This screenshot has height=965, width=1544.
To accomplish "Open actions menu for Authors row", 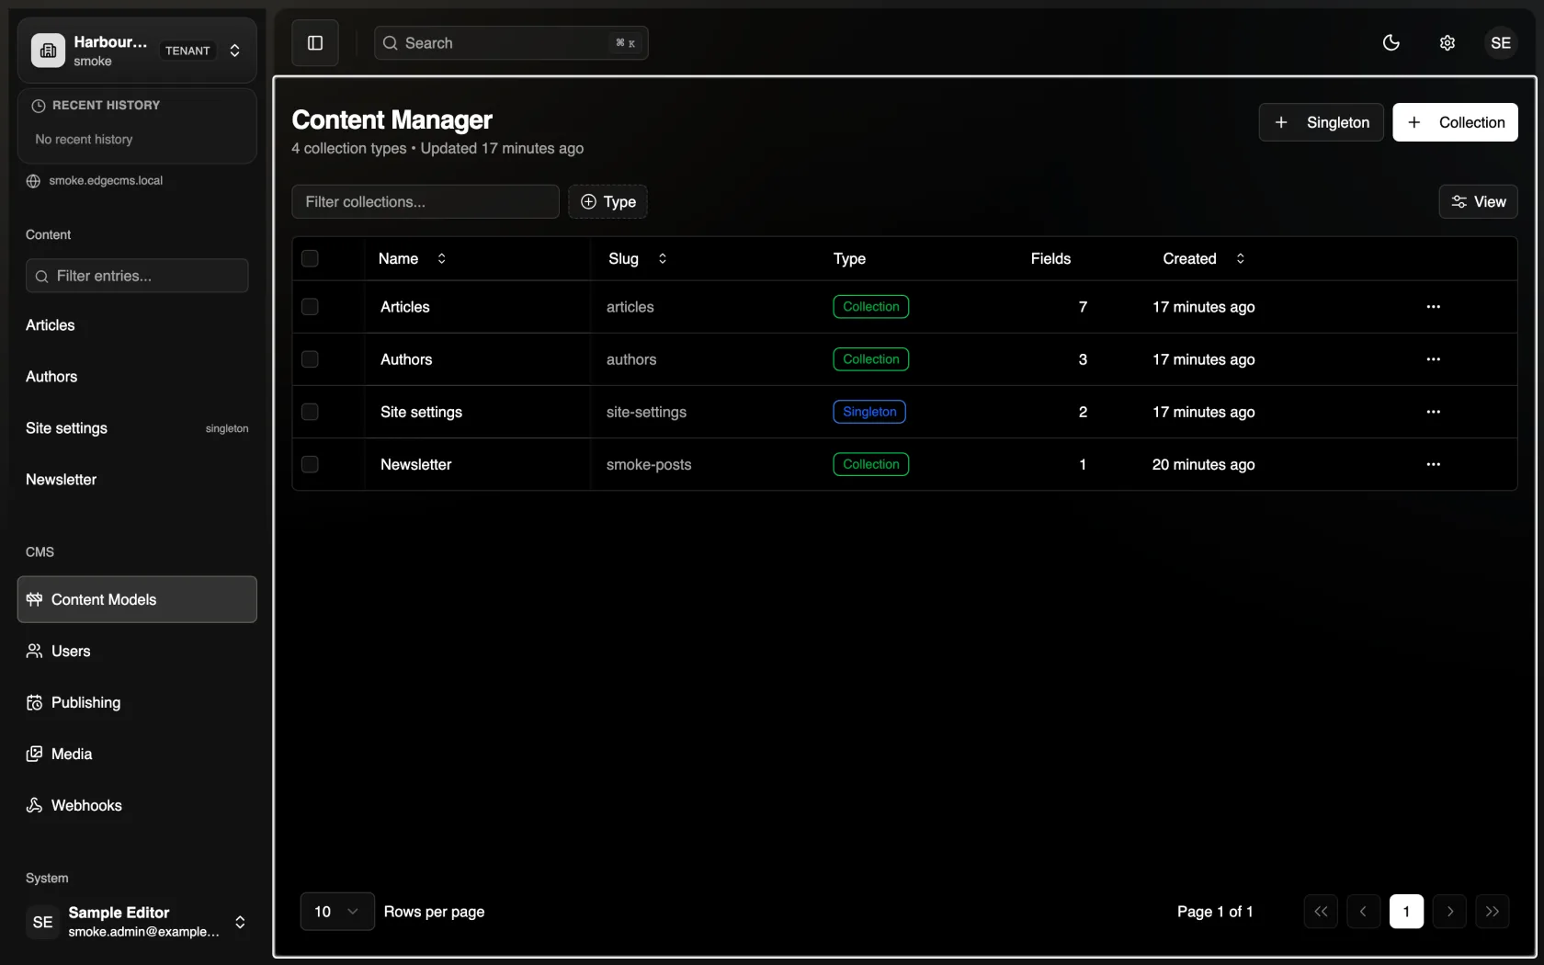I will click(x=1433, y=359).
